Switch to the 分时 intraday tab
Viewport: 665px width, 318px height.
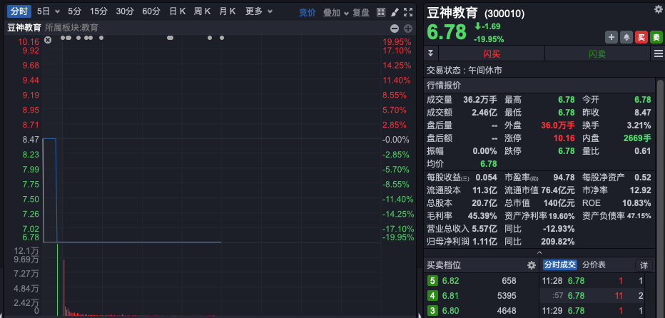click(x=19, y=11)
